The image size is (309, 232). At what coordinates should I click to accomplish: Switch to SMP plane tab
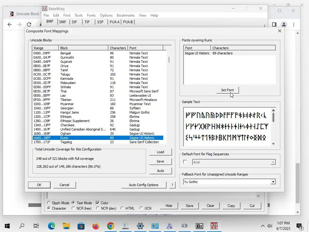63,22
